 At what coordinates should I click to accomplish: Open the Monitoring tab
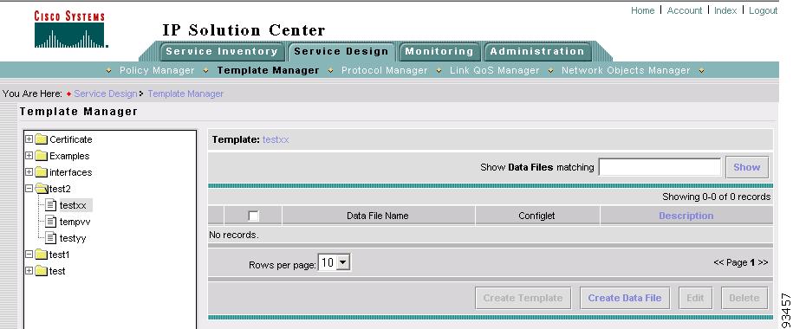(439, 52)
